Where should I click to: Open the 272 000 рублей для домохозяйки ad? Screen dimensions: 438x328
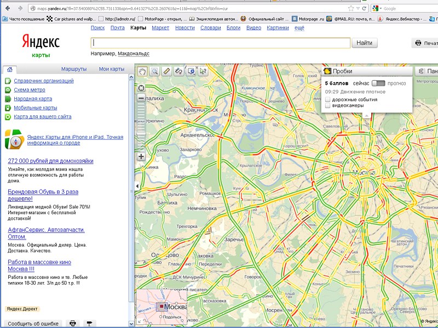click(50, 161)
